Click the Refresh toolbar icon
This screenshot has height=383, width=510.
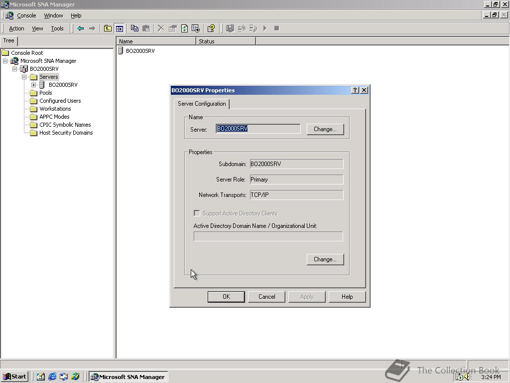184,28
